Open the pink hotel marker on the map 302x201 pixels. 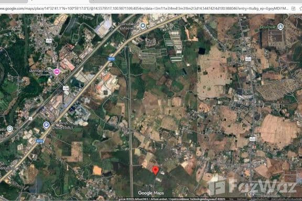pos(57,72)
